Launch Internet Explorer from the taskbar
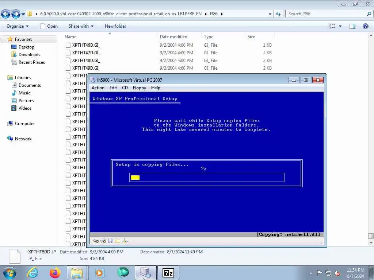 point(33,273)
